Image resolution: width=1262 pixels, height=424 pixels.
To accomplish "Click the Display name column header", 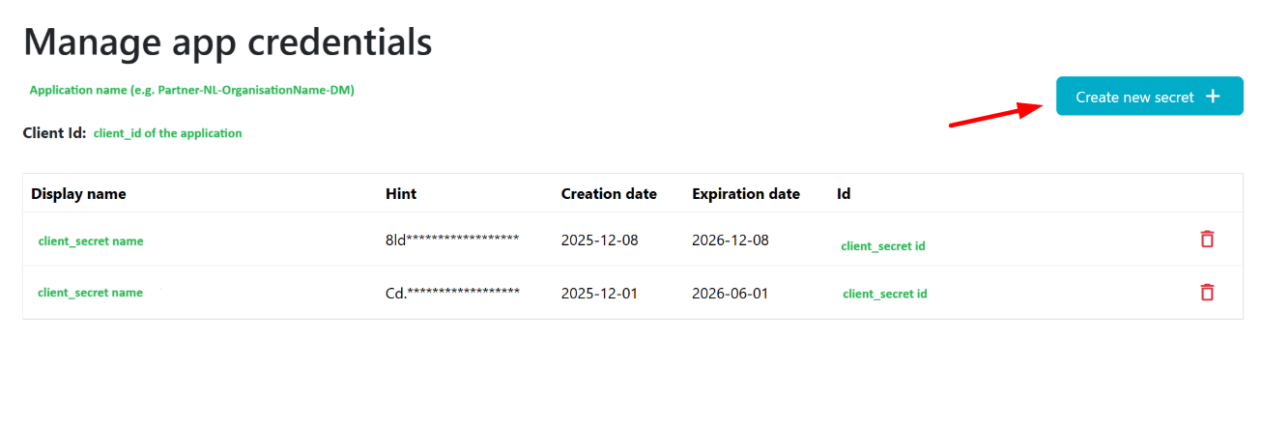I will pyautogui.click(x=78, y=193).
